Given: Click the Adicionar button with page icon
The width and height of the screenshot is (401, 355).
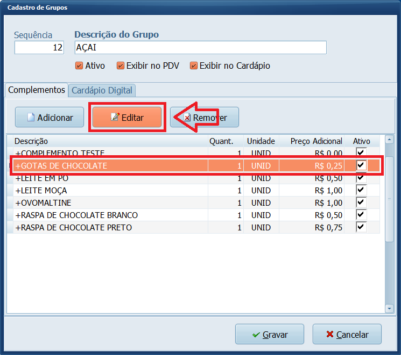Looking at the screenshot, I should tap(50, 117).
